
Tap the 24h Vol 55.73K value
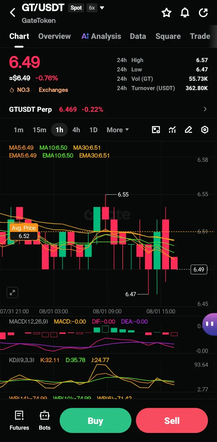(x=198, y=79)
